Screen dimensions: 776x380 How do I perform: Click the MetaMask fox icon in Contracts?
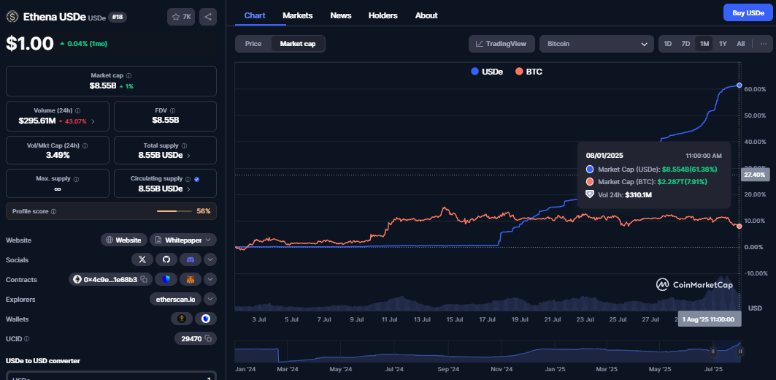[x=191, y=279]
